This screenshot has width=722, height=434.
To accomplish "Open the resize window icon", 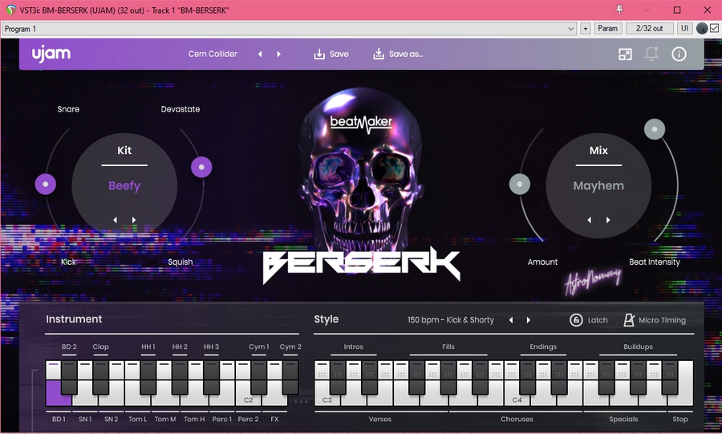I will (625, 54).
